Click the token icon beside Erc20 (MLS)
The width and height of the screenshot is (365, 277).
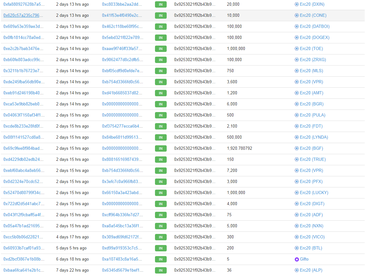[x=297, y=71]
